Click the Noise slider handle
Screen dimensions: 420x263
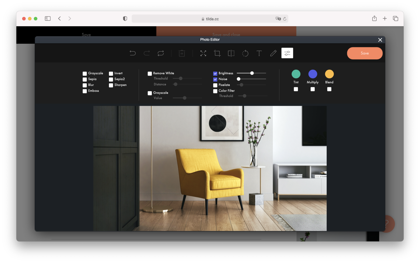point(238,79)
